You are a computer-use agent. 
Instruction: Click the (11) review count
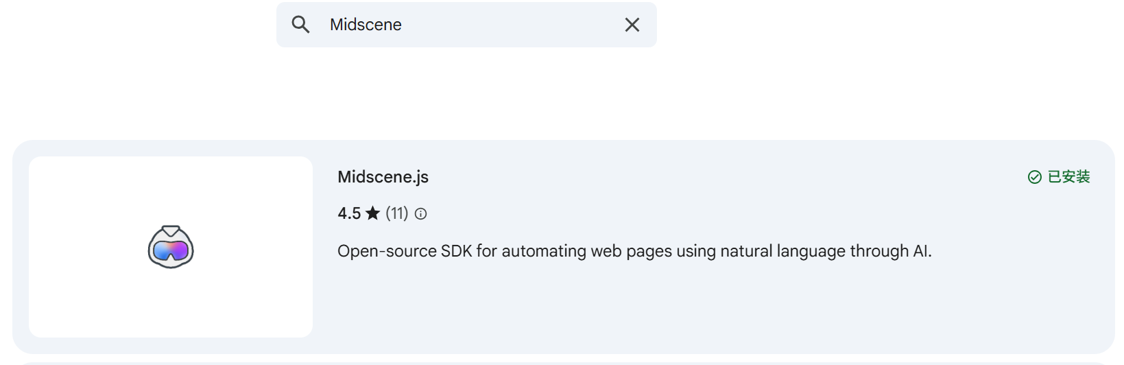coord(396,213)
